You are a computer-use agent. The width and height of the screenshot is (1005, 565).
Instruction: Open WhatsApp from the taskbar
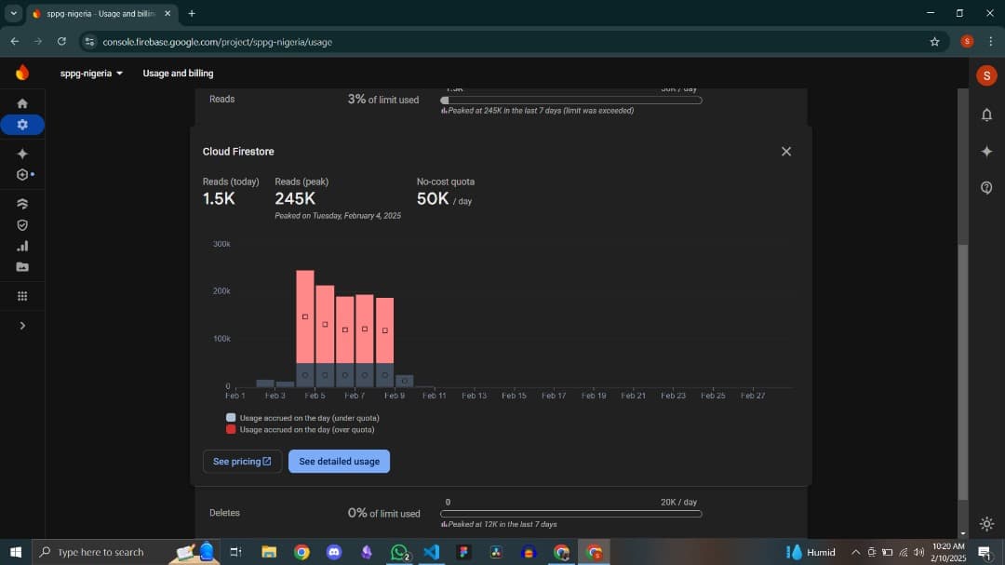coord(399,552)
